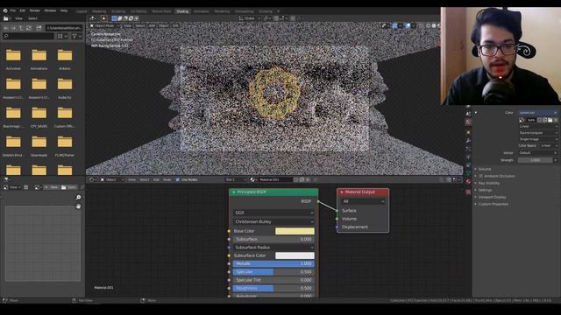Click New image button
The image size is (561, 315).
[x=52, y=187]
